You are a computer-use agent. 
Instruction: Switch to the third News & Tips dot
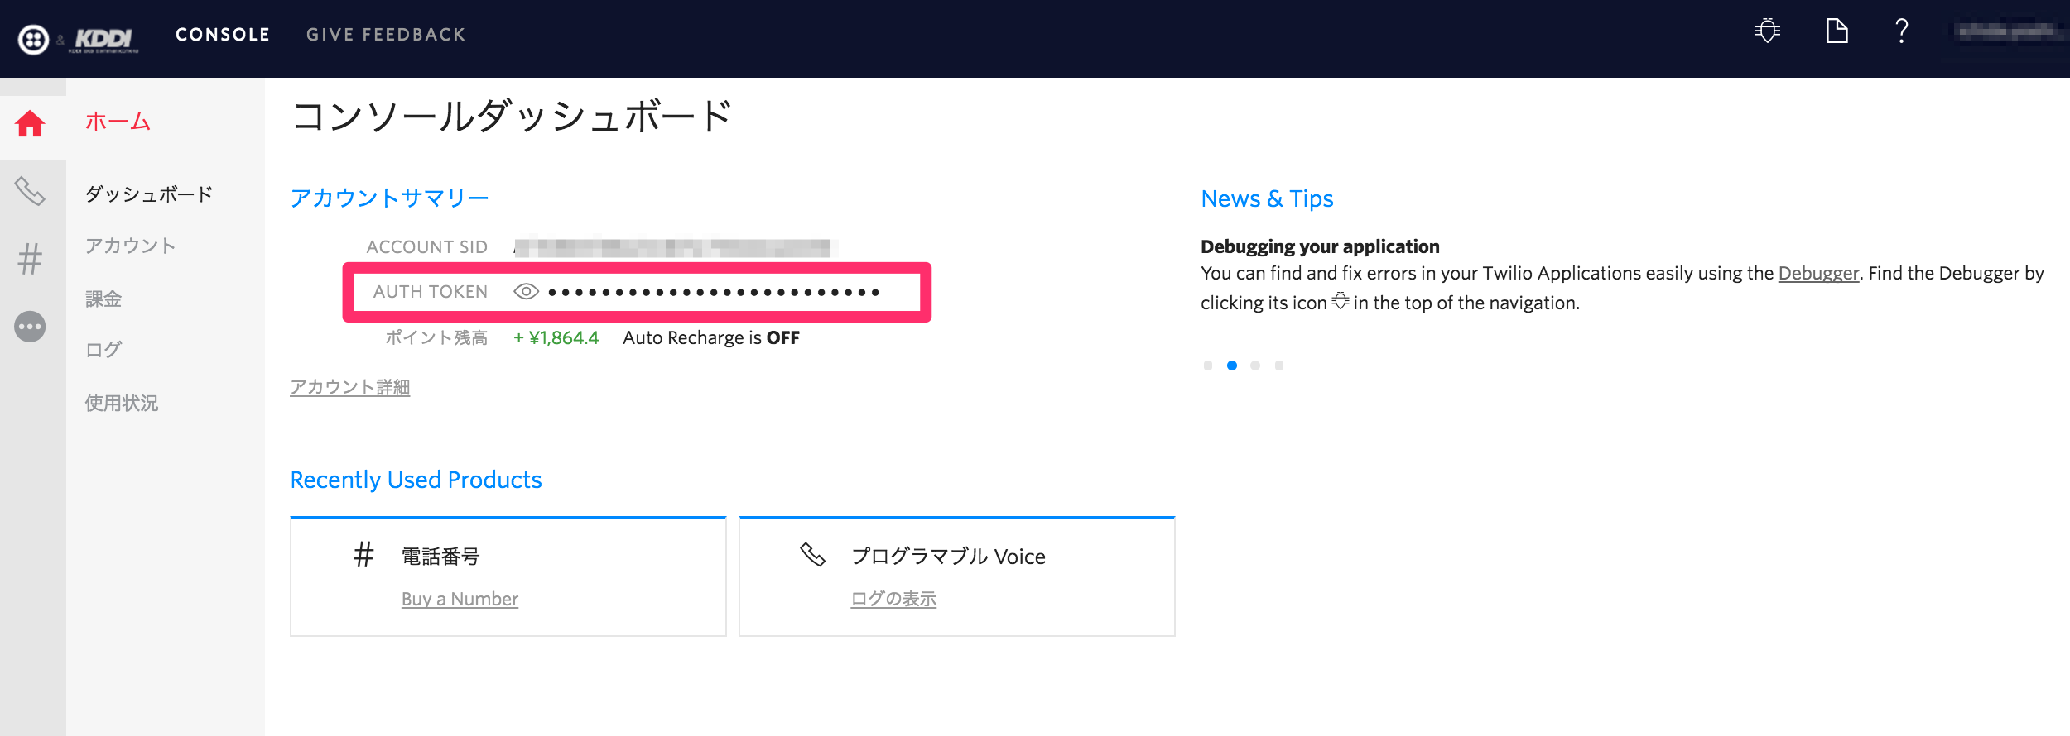click(1255, 366)
